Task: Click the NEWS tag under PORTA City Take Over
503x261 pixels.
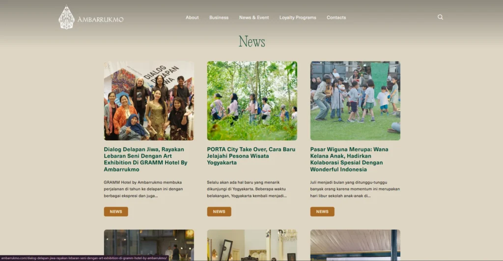Action: point(219,212)
